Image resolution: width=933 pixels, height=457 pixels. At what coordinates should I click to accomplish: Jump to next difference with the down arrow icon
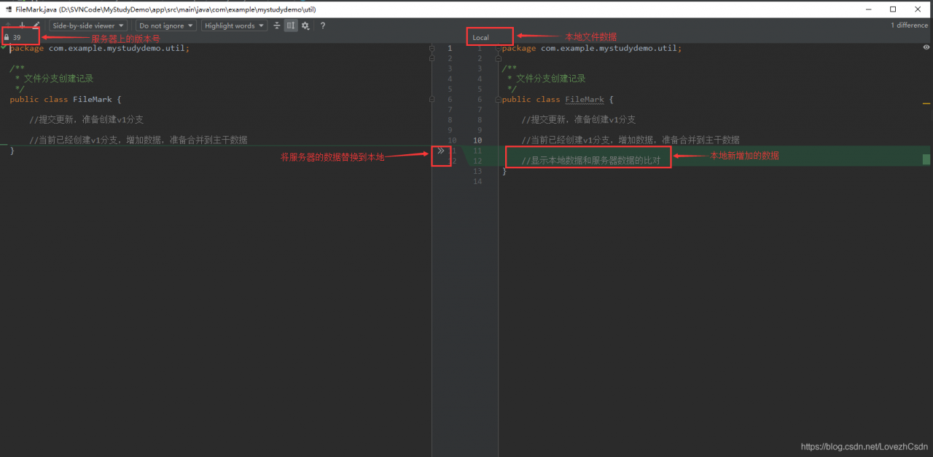click(22, 25)
